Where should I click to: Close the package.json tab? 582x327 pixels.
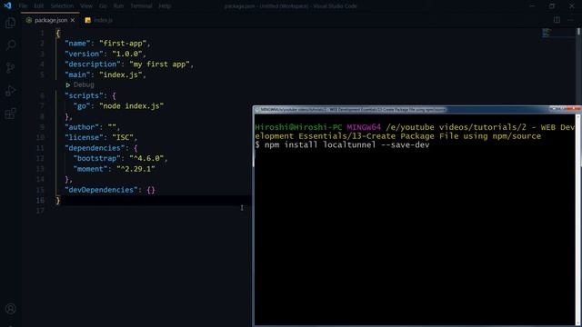point(73,20)
